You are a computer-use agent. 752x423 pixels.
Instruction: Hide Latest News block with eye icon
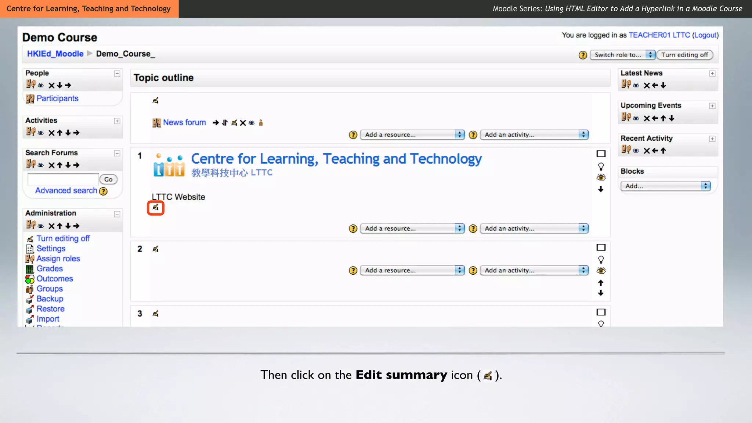(x=636, y=86)
